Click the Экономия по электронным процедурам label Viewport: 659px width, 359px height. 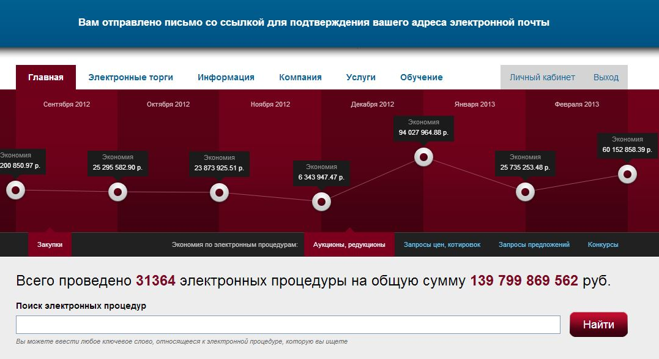pos(234,244)
